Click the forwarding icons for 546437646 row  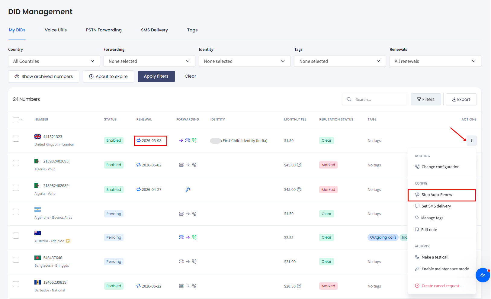pos(188,262)
